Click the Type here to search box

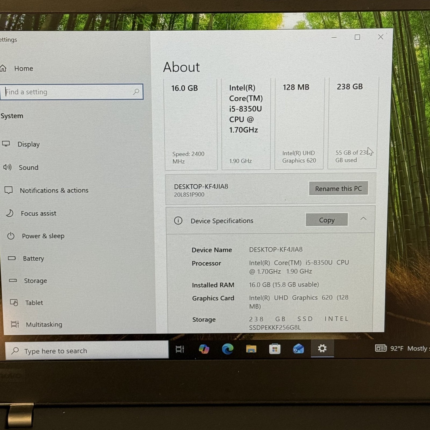87,350
